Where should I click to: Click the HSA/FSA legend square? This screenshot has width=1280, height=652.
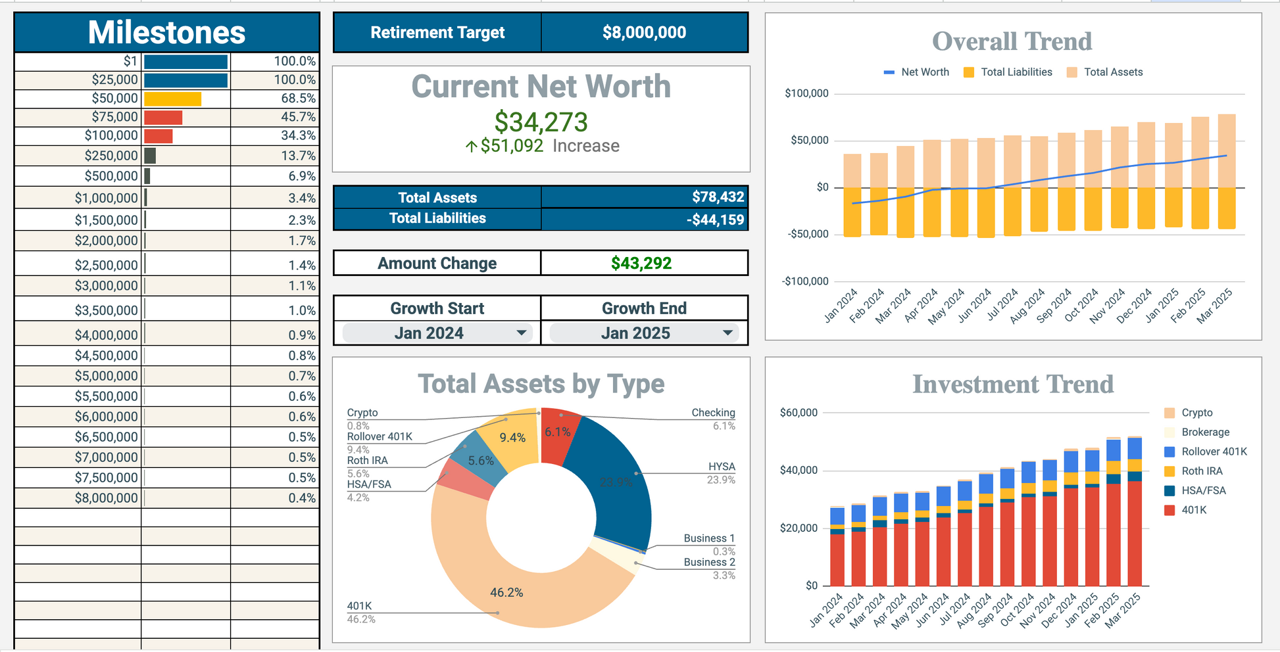(x=1169, y=490)
